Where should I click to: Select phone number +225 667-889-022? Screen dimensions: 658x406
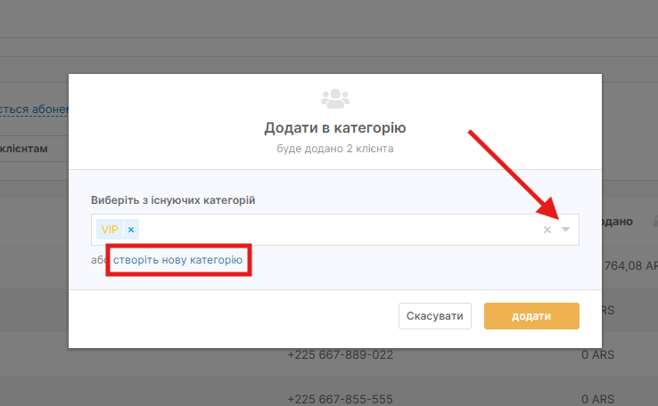click(340, 354)
